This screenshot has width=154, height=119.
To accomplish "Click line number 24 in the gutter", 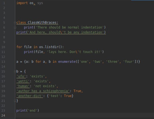I will click(x=3, y=115).
